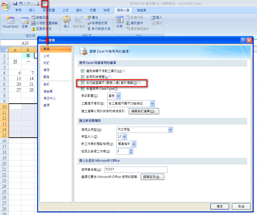Click the XML 來源 source icon
Screen dimensions: 257x215
[x=119, y=22]
